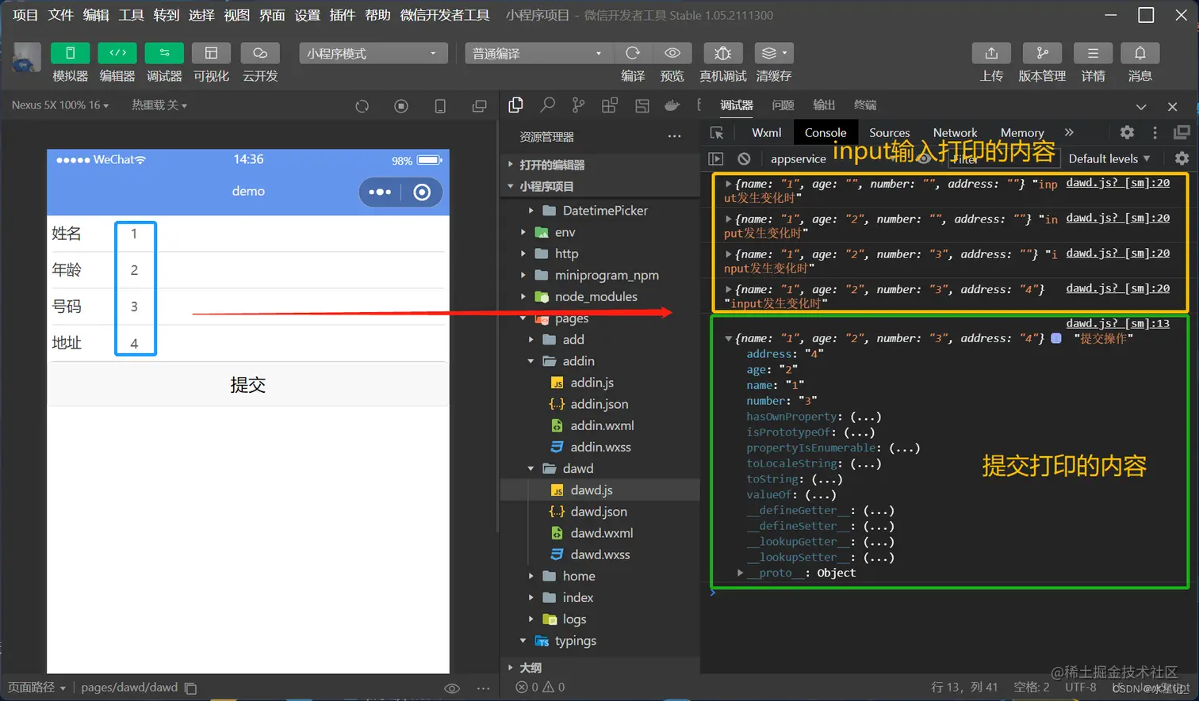Screen dimensions: 1199x701
Task: Switch to the Sources tab
Action: point(889,133)
